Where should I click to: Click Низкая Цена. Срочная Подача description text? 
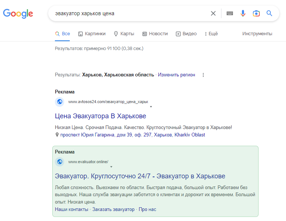coord(143,127)
